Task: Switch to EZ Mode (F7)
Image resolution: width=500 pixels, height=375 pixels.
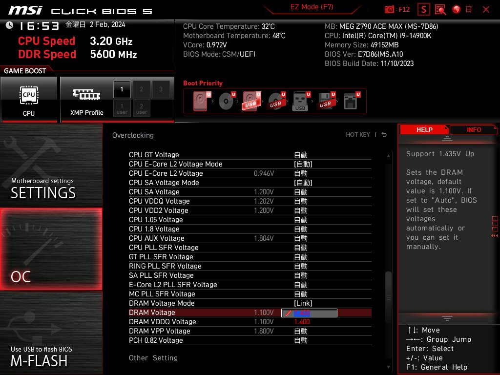Action: (x=312, y=7)
